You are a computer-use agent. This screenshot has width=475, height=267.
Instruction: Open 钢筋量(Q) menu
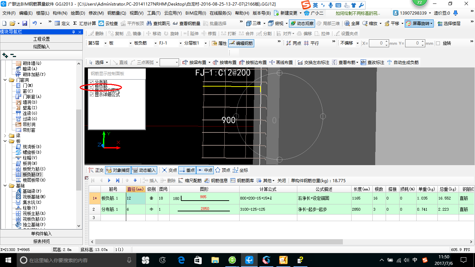click(117, 13)
